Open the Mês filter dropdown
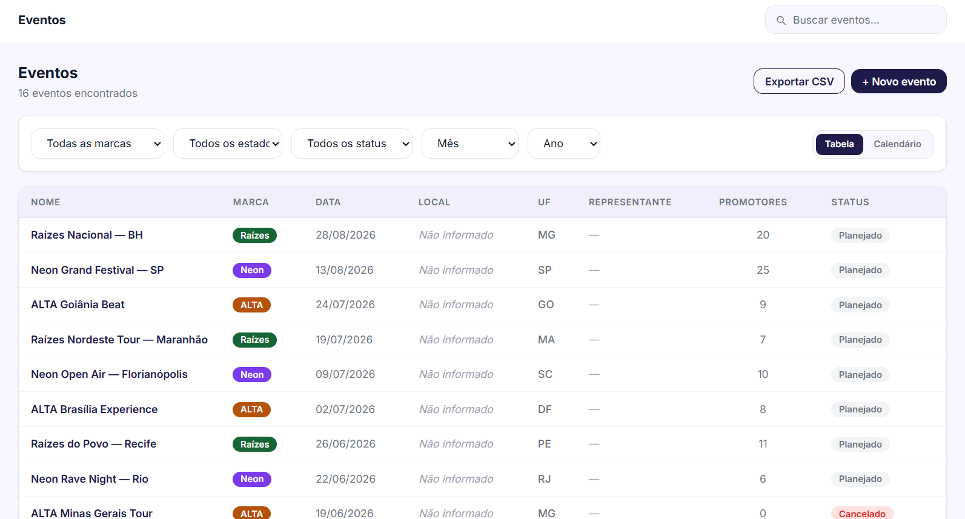The height and width of the screenshot is (519, 965). point(470,144)
